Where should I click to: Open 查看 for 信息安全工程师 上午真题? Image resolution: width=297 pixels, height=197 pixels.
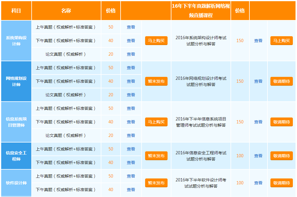(x=131, y=149)
